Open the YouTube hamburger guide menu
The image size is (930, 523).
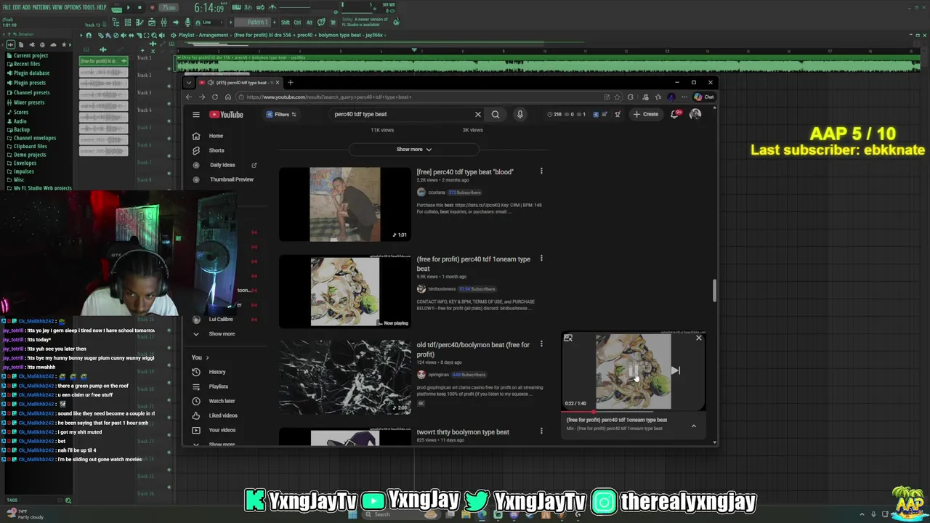(196, 114)
